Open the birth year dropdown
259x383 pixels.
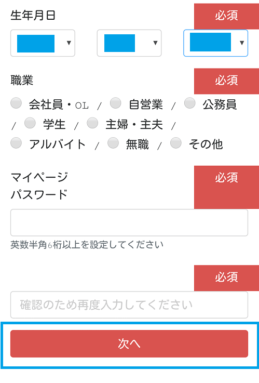(x=43, y=43)
